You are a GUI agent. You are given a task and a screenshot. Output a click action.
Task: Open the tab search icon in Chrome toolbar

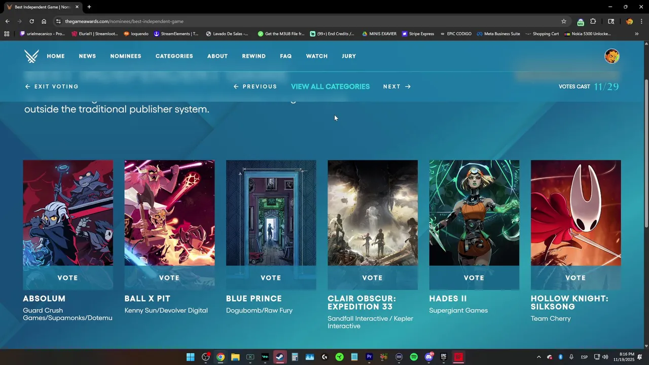click(x=611, y=21)
